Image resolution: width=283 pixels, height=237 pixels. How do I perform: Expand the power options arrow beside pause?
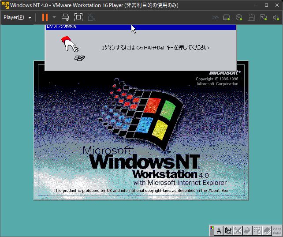point(54,17)
